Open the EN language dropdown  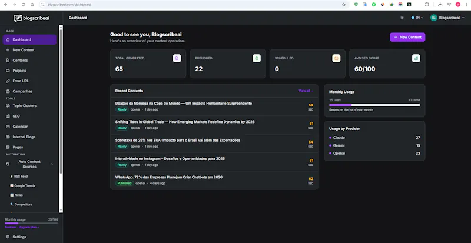pyautogui.click(x=417, y=18)
